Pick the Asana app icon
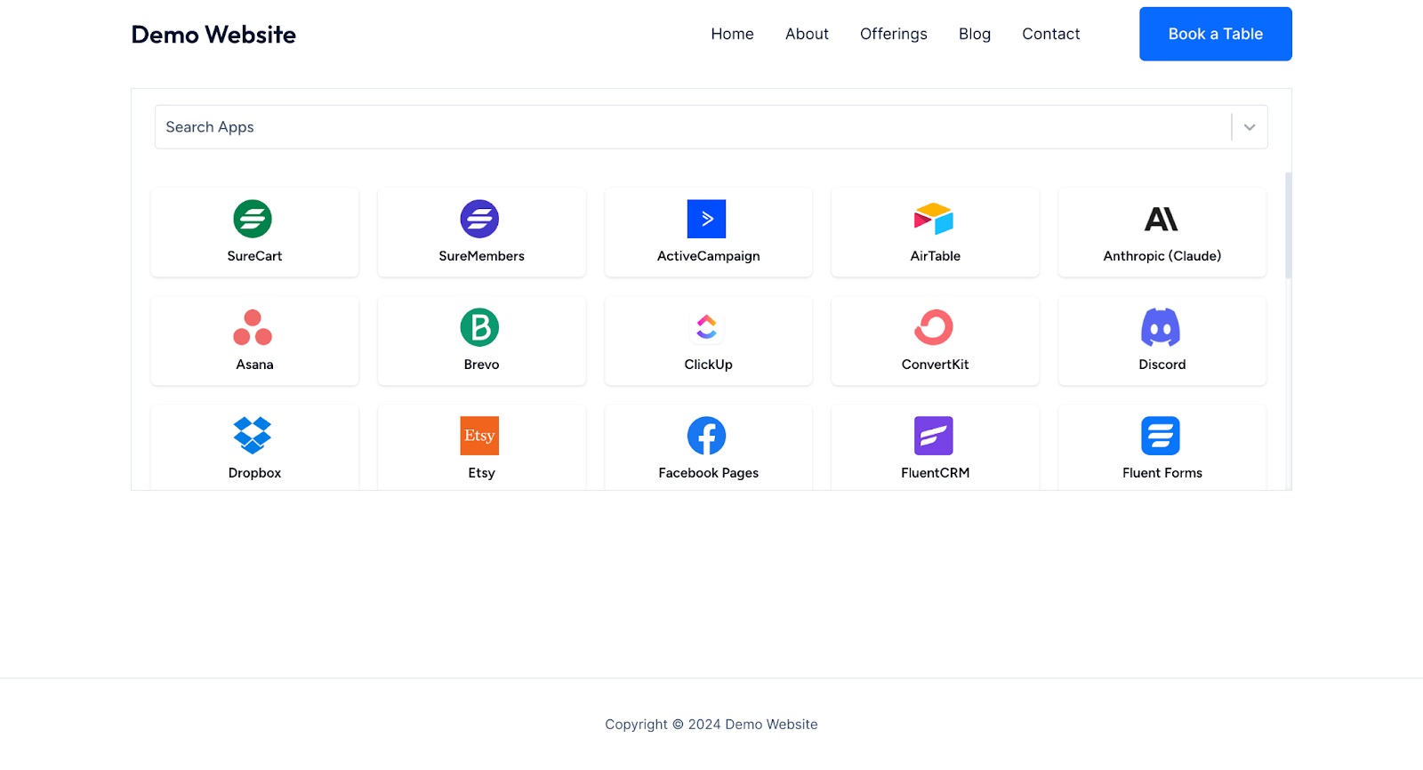 pyautogui.click(x=253, y=327)
